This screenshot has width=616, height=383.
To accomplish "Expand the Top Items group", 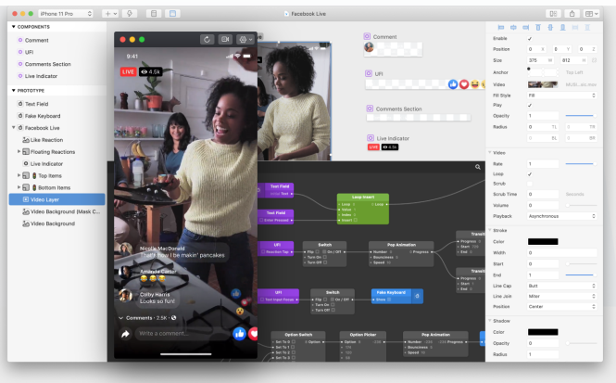I will 19,175.
